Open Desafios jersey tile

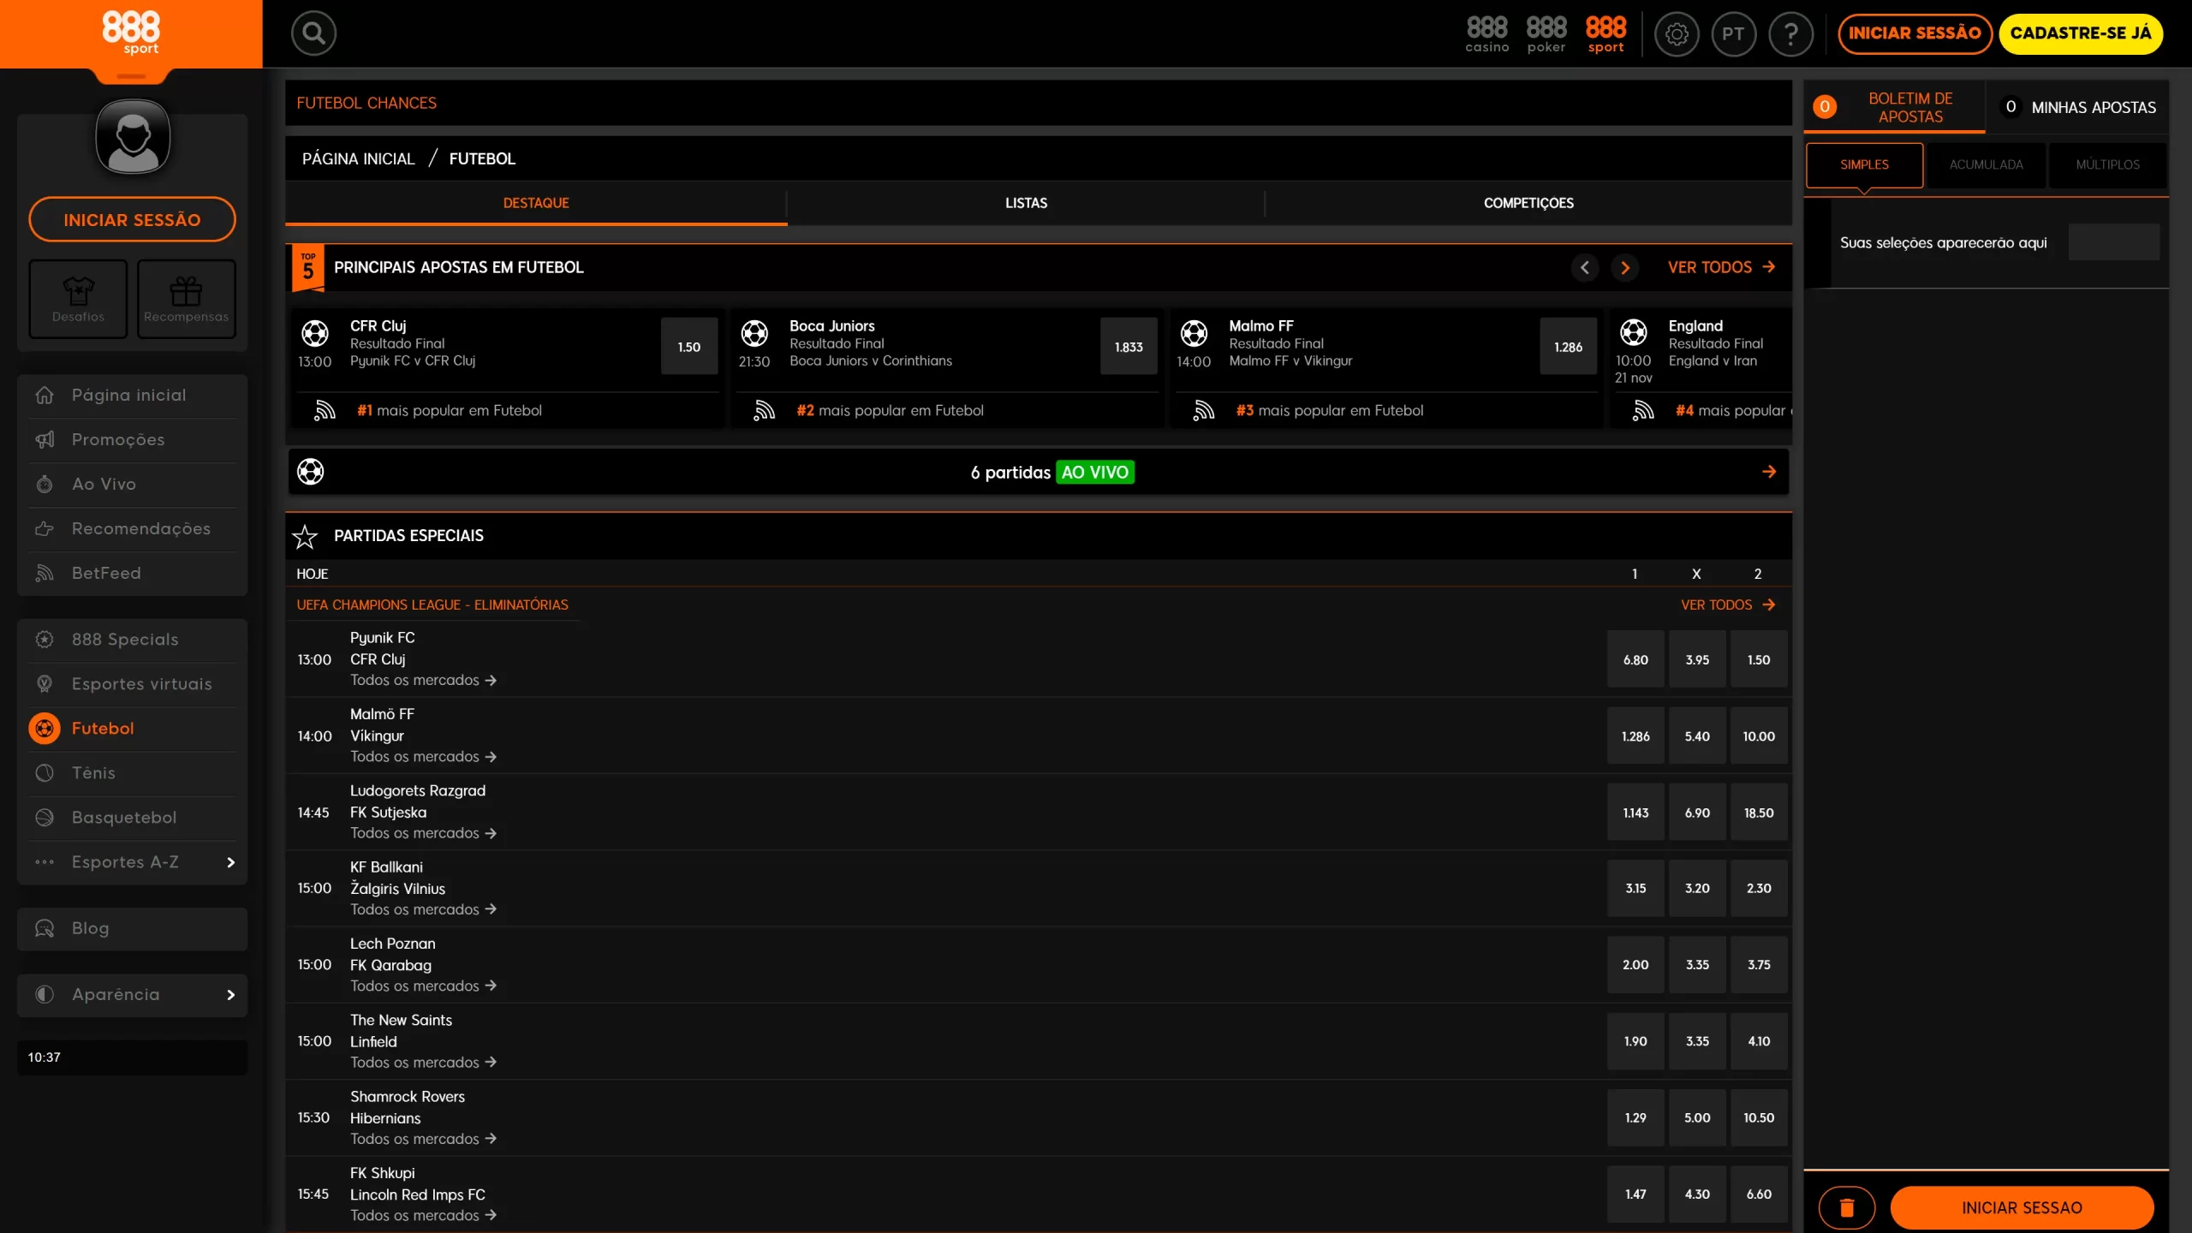coord(78,299)
